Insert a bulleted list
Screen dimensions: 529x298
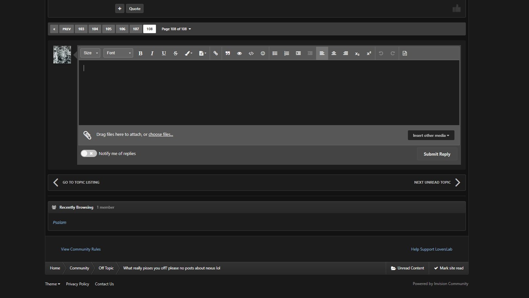click(275, 53)
